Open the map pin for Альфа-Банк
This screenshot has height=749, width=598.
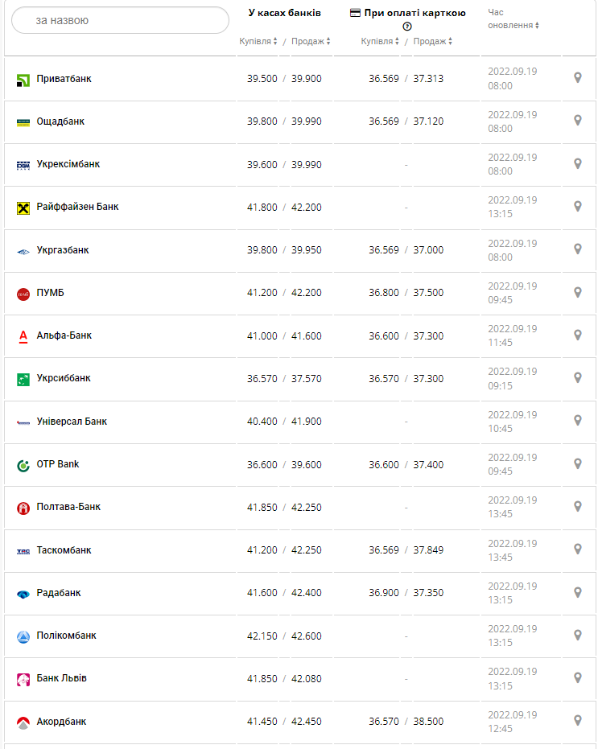pos(577,335)
